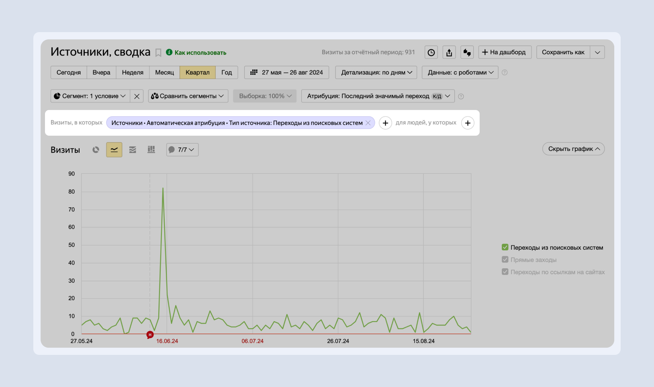Click Сохранить как button
Screen dimensions: 654x387
pyautogui.click(x=563, y=52)
